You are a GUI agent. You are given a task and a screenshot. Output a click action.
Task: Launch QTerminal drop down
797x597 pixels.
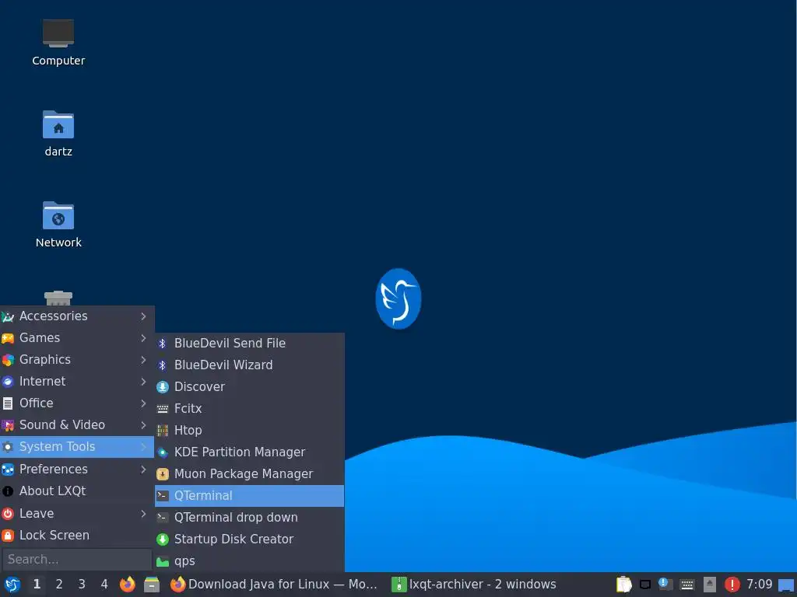pyautogui.click(x=250, y=518)
